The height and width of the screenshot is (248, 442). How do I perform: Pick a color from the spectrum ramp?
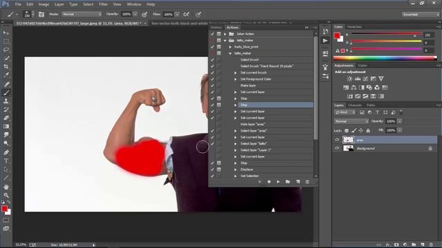pyautogui.click(x=385, y=59)
